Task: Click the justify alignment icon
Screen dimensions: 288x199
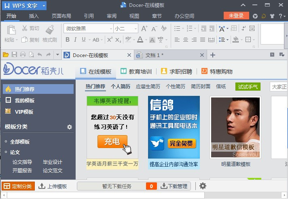Action: click(x=203, y=40)
